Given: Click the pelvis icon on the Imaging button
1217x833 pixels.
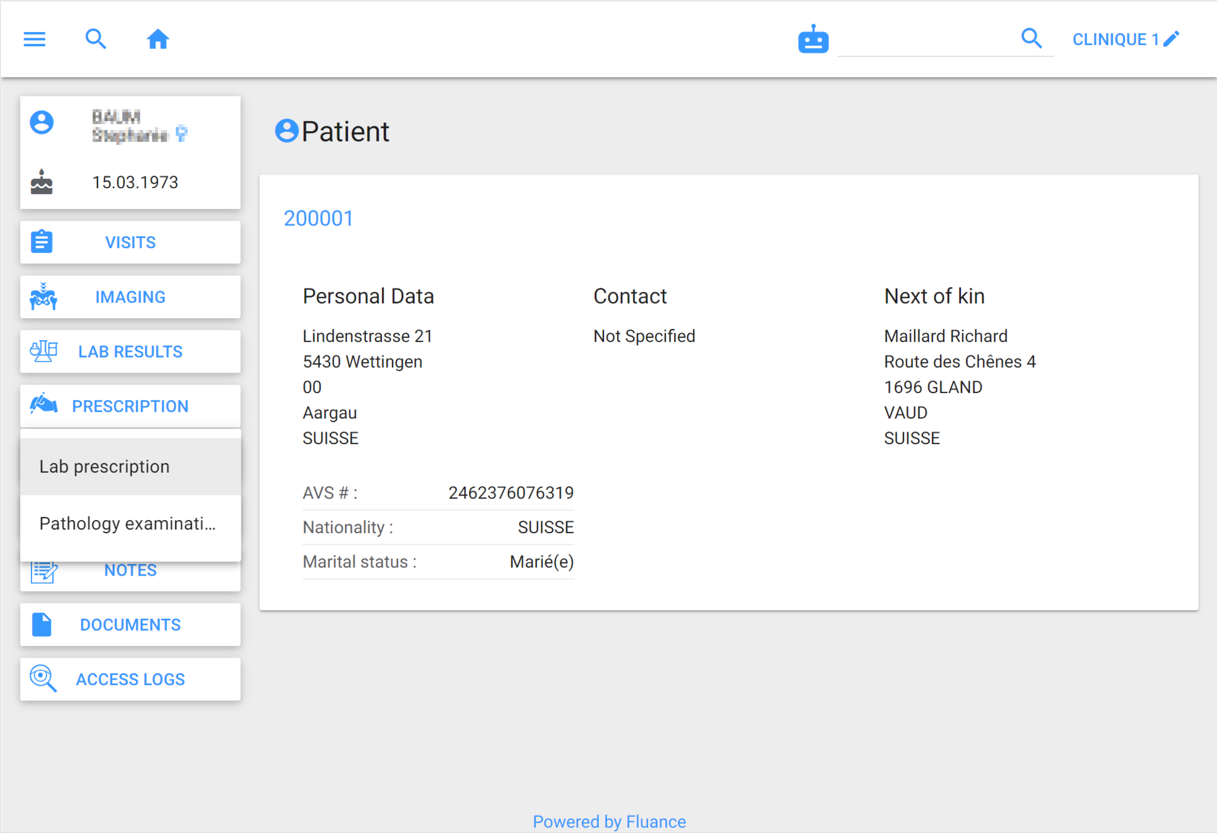Looking at the screenshot, I should [x=43, y=297].
